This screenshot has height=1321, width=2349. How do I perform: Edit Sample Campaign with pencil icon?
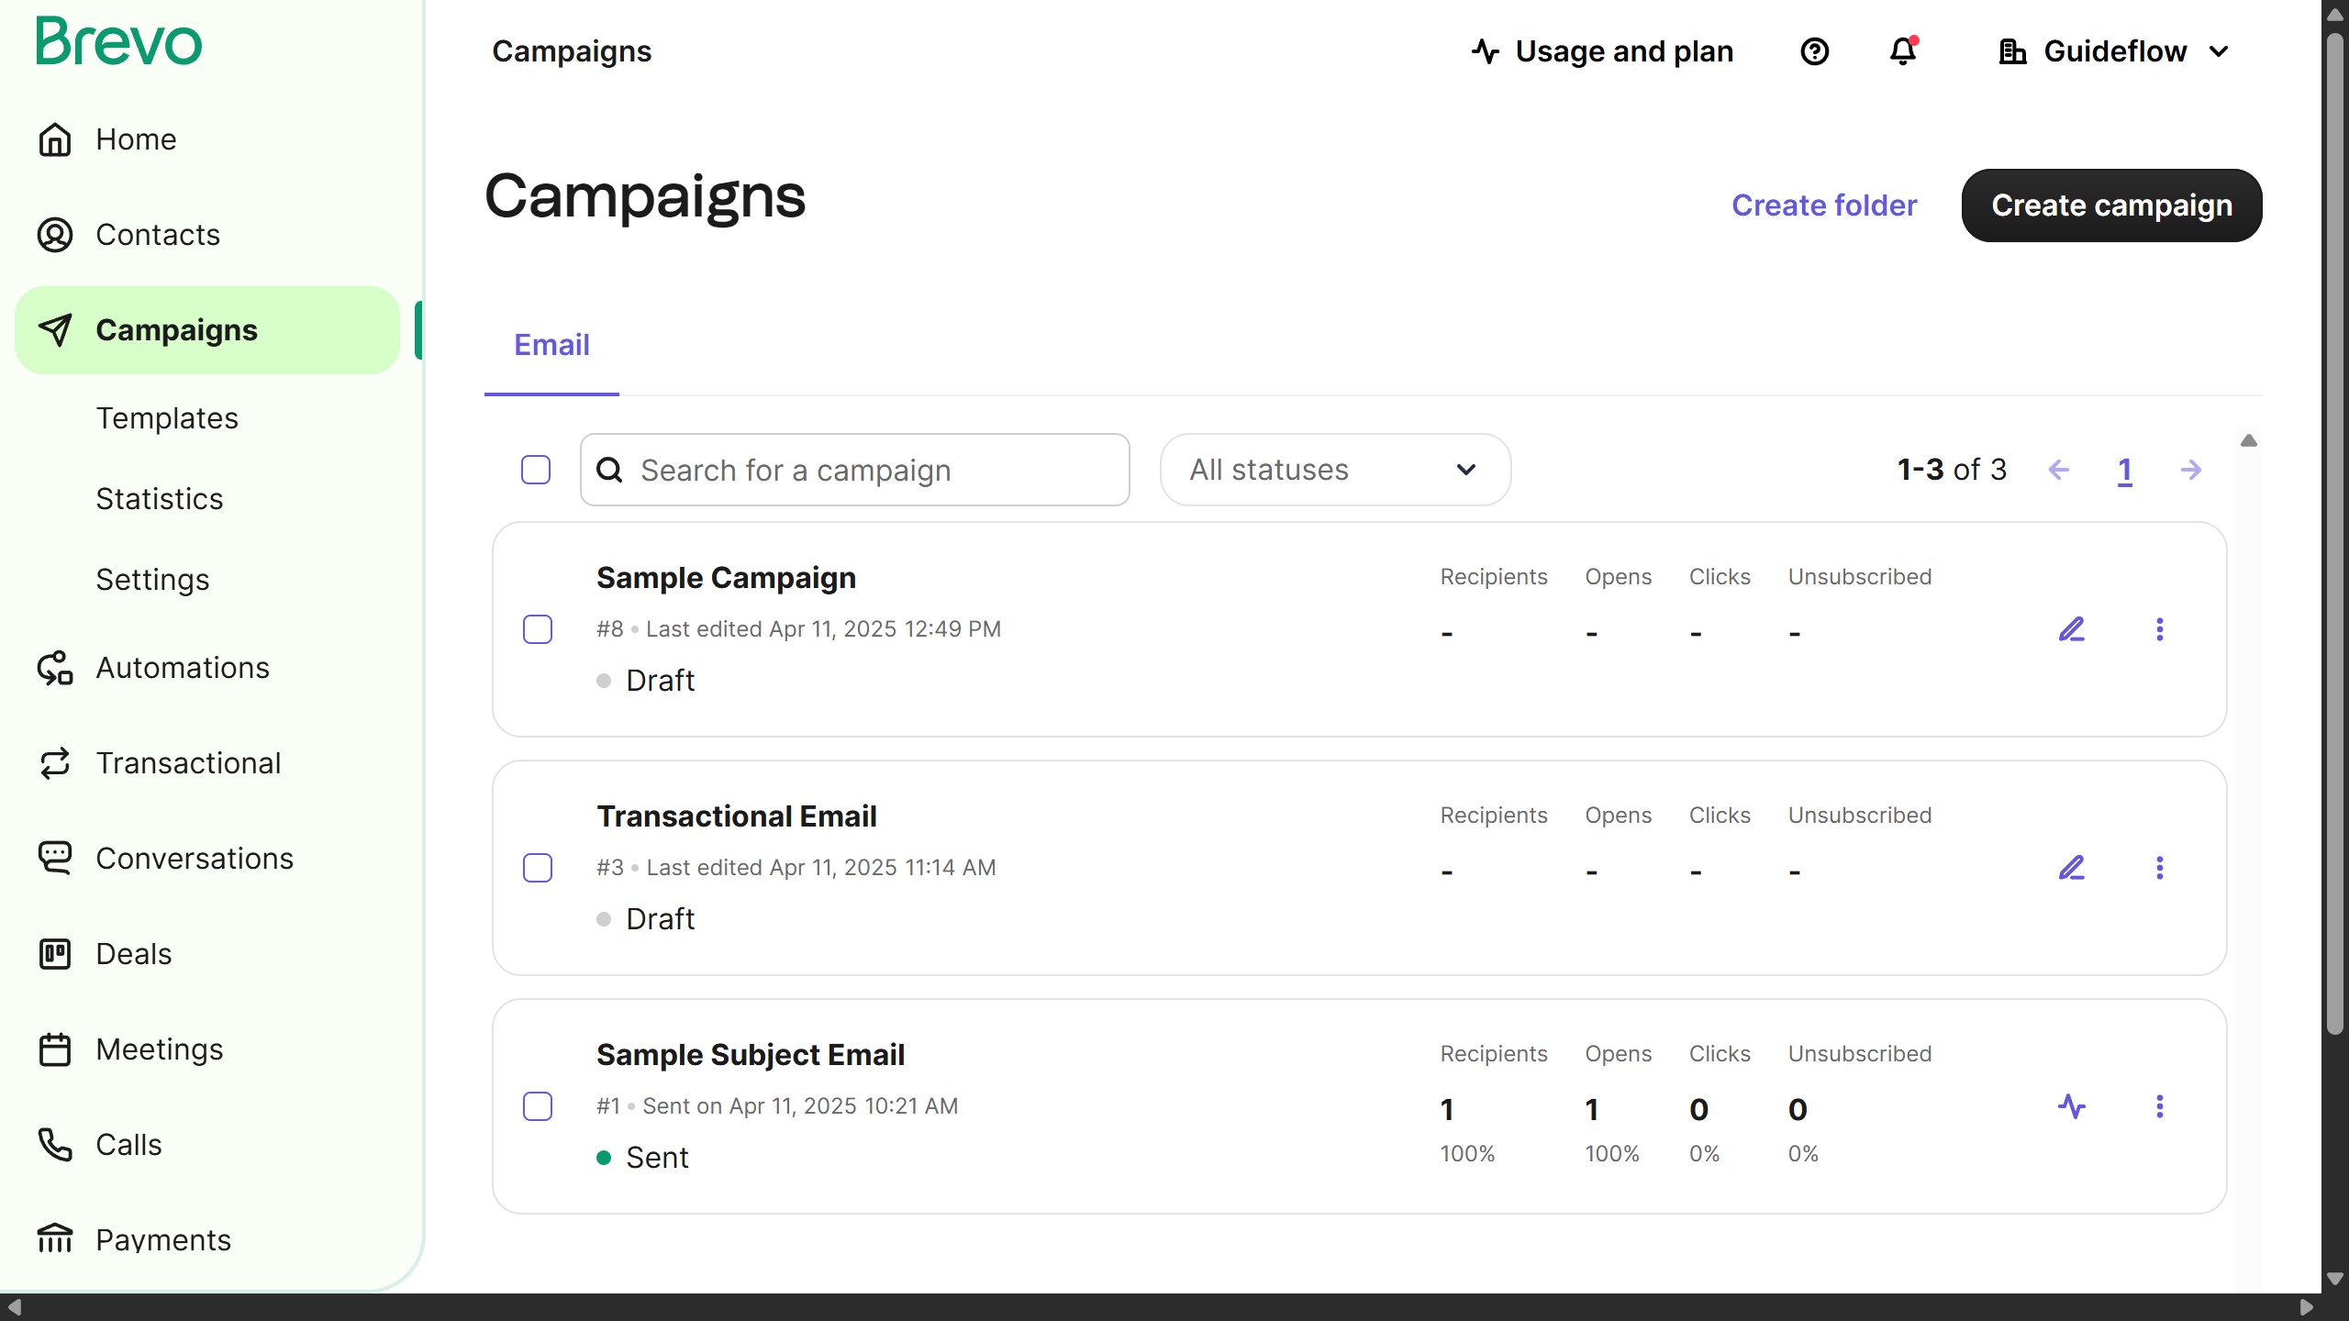click(2071, 629)
